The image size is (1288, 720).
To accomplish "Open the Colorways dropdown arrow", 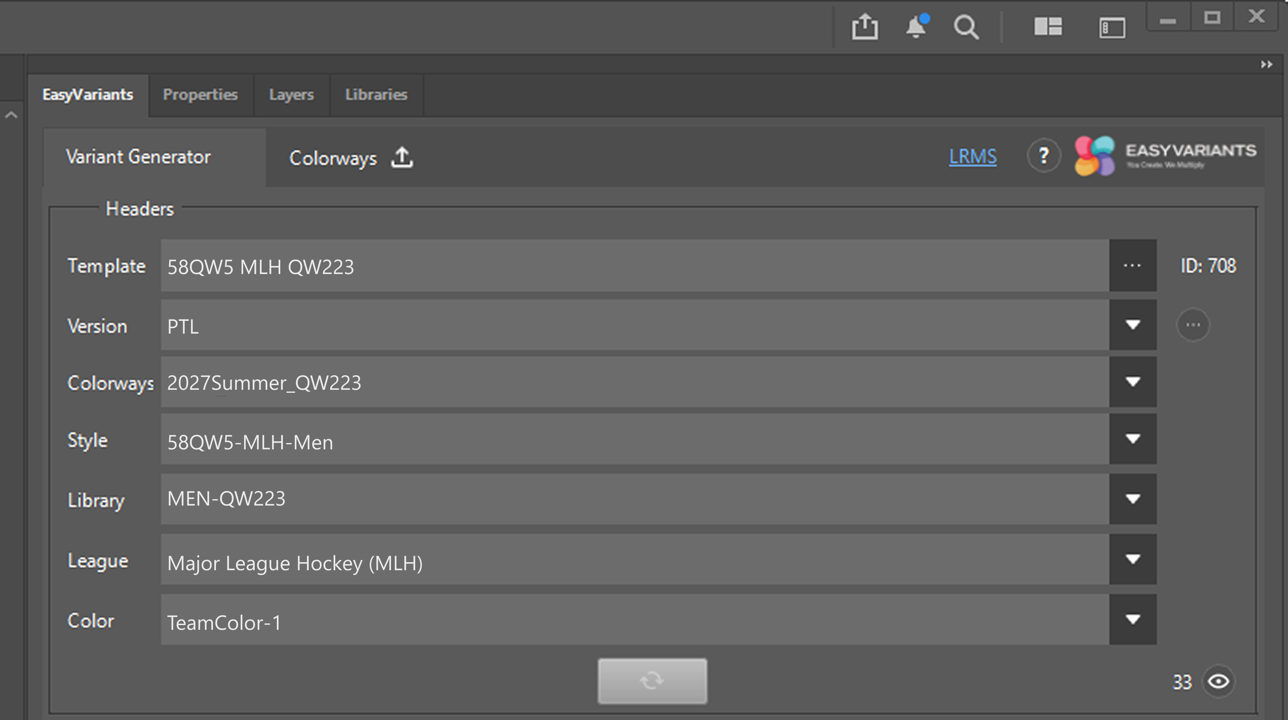I will click(x=1133, y=382).
